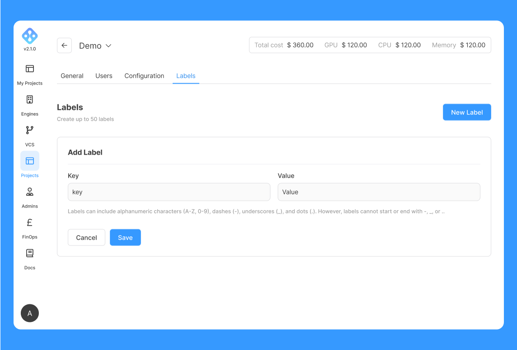517x350 pixels.
Task: Click the version text v2.1.0
Action: pos(30,49)
